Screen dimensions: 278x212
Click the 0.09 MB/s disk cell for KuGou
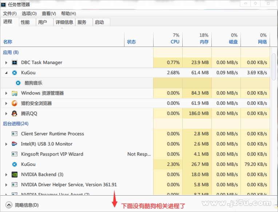[x=227, y=73]
